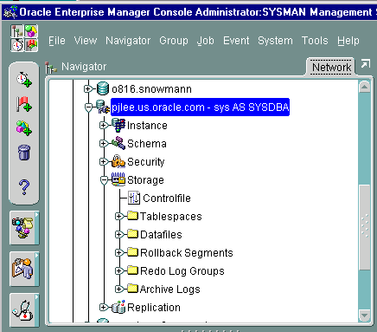Image resolution: width=377 pixels, height=332 pixels.
Task: Open the Navigator menu
Action: pos(128,41)
